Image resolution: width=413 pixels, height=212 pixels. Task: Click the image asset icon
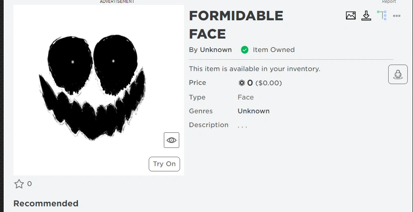click(x=351, y=16)
